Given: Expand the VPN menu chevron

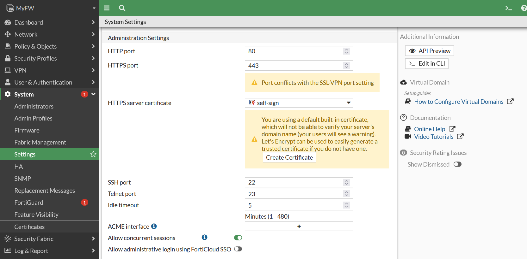Looking at the screenshot, I should point(93,70).
